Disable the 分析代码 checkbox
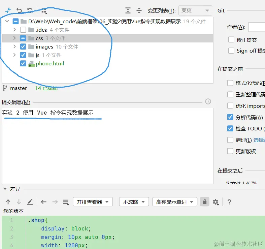265x249 pixels. point(230,117)
